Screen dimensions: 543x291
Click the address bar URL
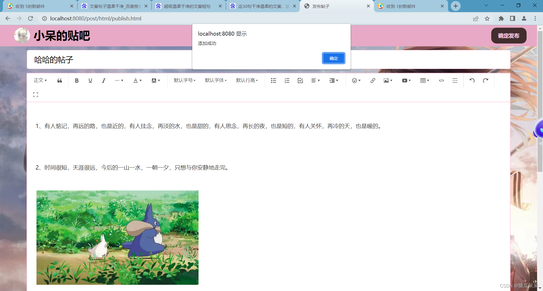coord(96,18)
